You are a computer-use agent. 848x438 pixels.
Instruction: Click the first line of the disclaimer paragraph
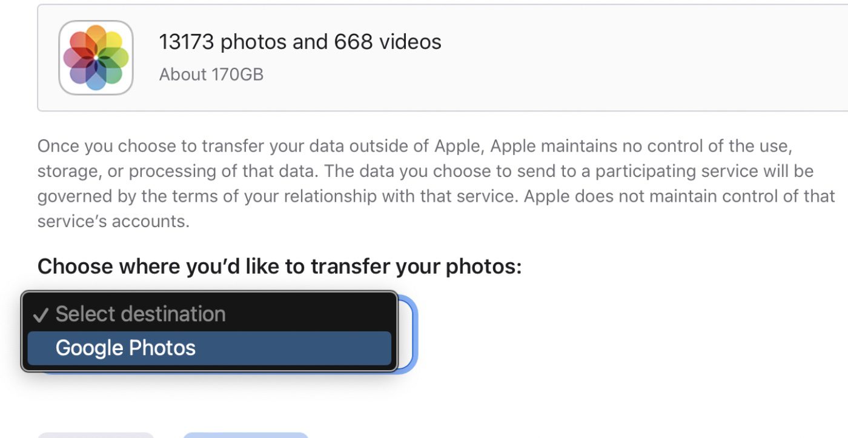pyautogui.click(x=414, y=146)
